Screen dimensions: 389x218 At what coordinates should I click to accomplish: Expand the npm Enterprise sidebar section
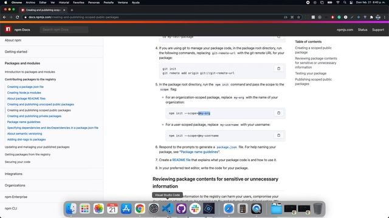[16, 197]
